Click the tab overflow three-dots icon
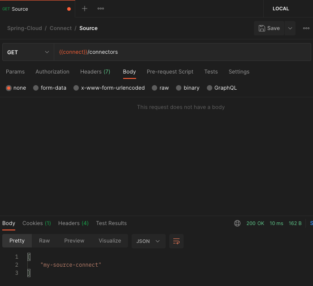Screen dimensions: 313x286 tap(101, 9)
